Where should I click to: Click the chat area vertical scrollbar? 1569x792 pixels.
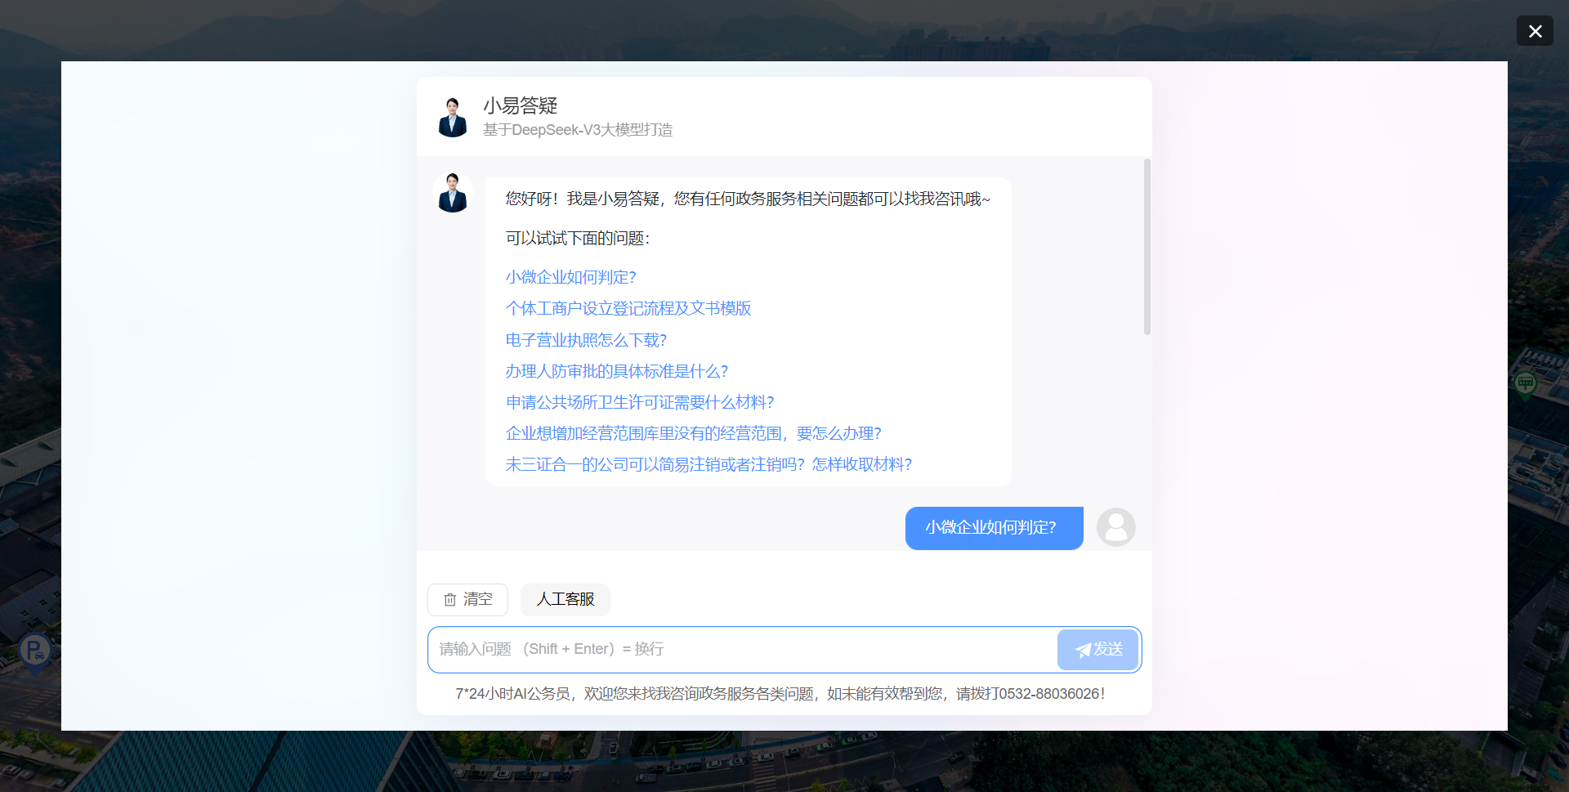(x=1147, y=247)
